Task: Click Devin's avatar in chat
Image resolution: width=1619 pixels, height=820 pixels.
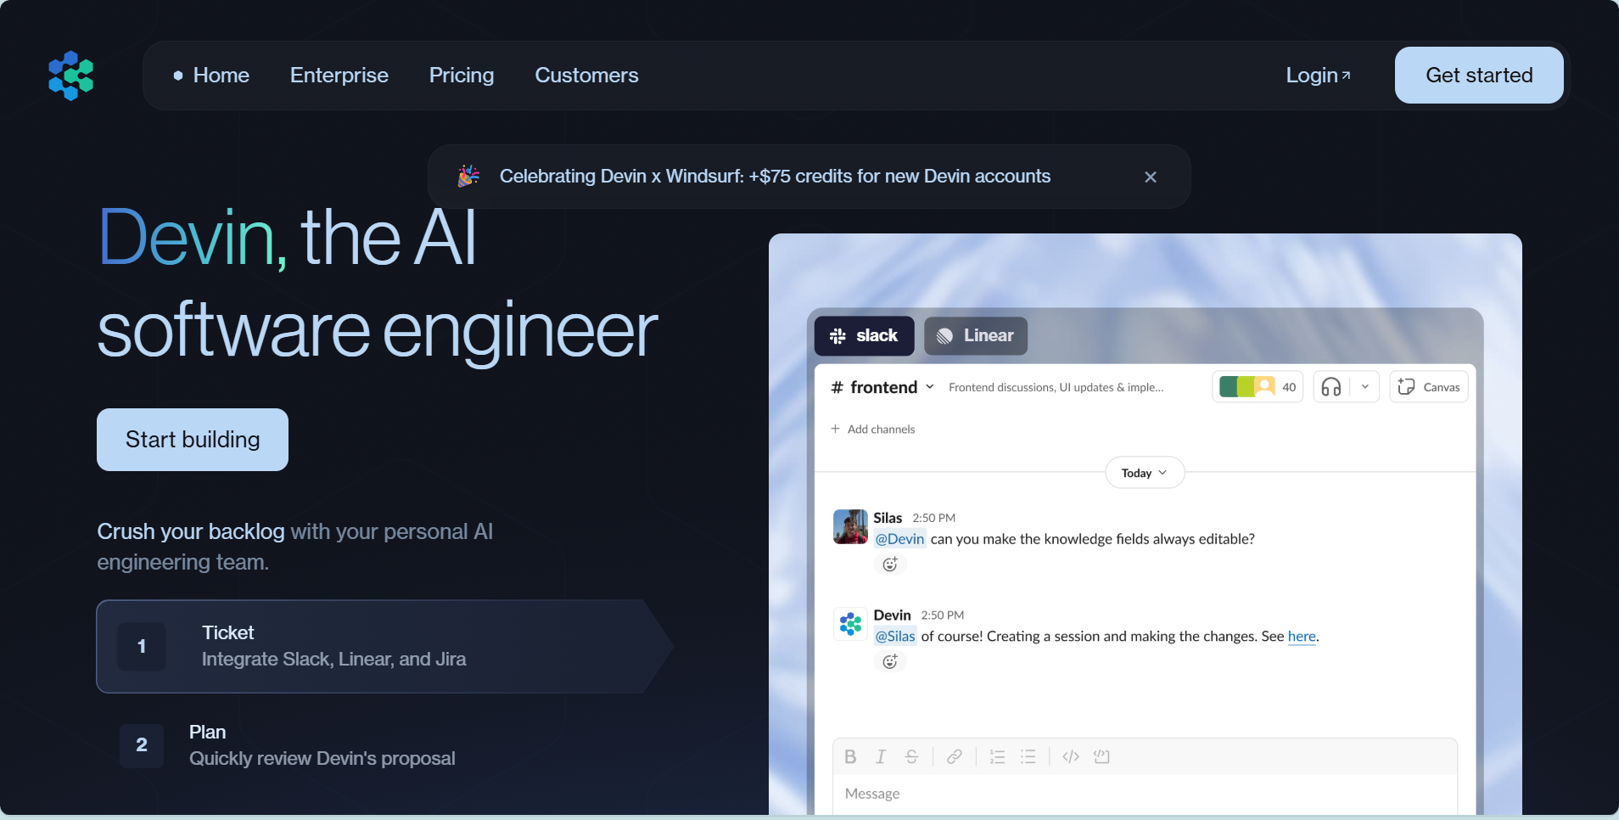Action: [x=850, y=624]
